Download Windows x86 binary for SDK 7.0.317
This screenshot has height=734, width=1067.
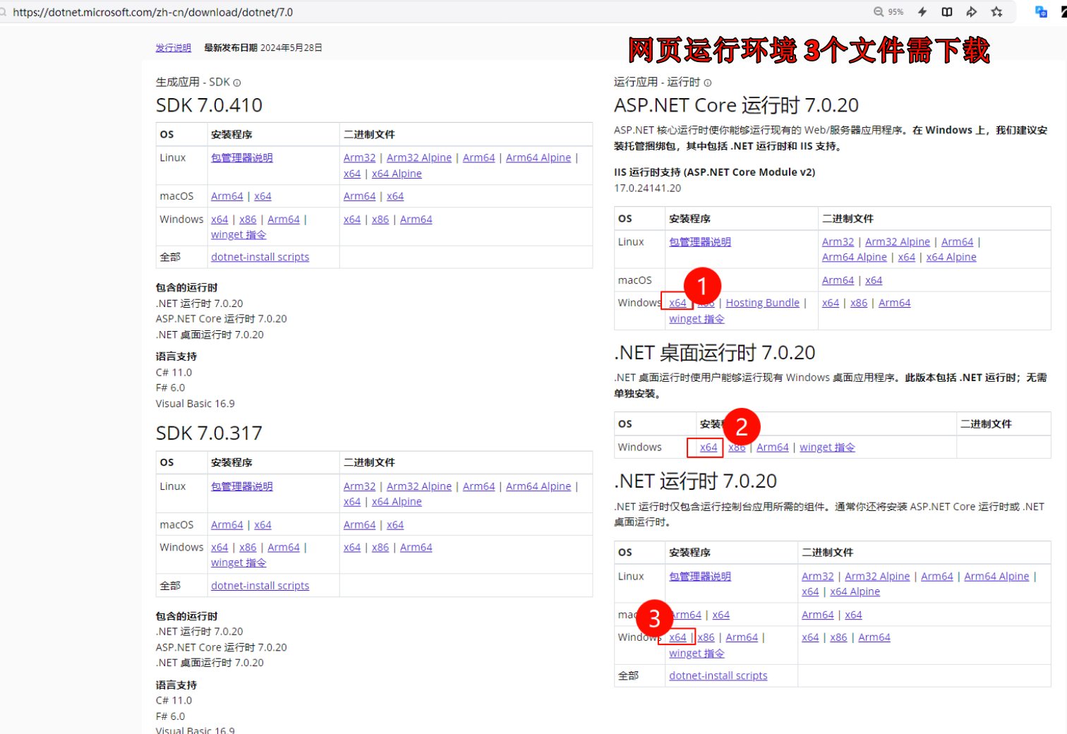(x=380, y=548)
